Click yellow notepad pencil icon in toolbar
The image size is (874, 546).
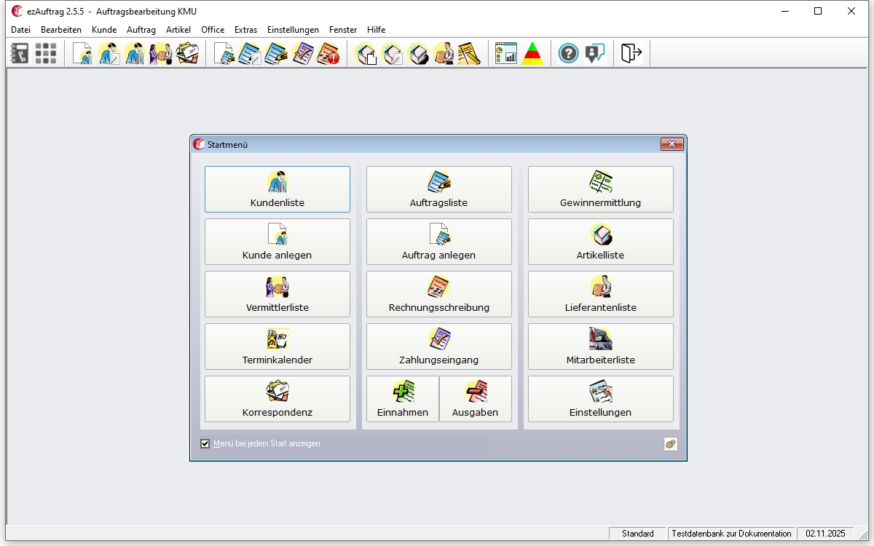coord(469,53)
